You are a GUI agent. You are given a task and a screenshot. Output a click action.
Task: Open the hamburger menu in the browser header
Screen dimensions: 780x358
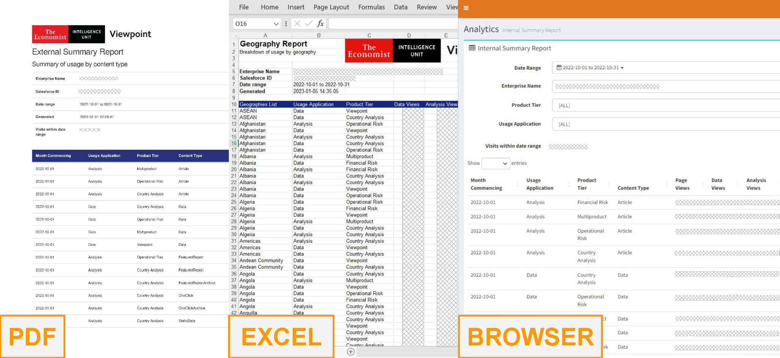466,8
